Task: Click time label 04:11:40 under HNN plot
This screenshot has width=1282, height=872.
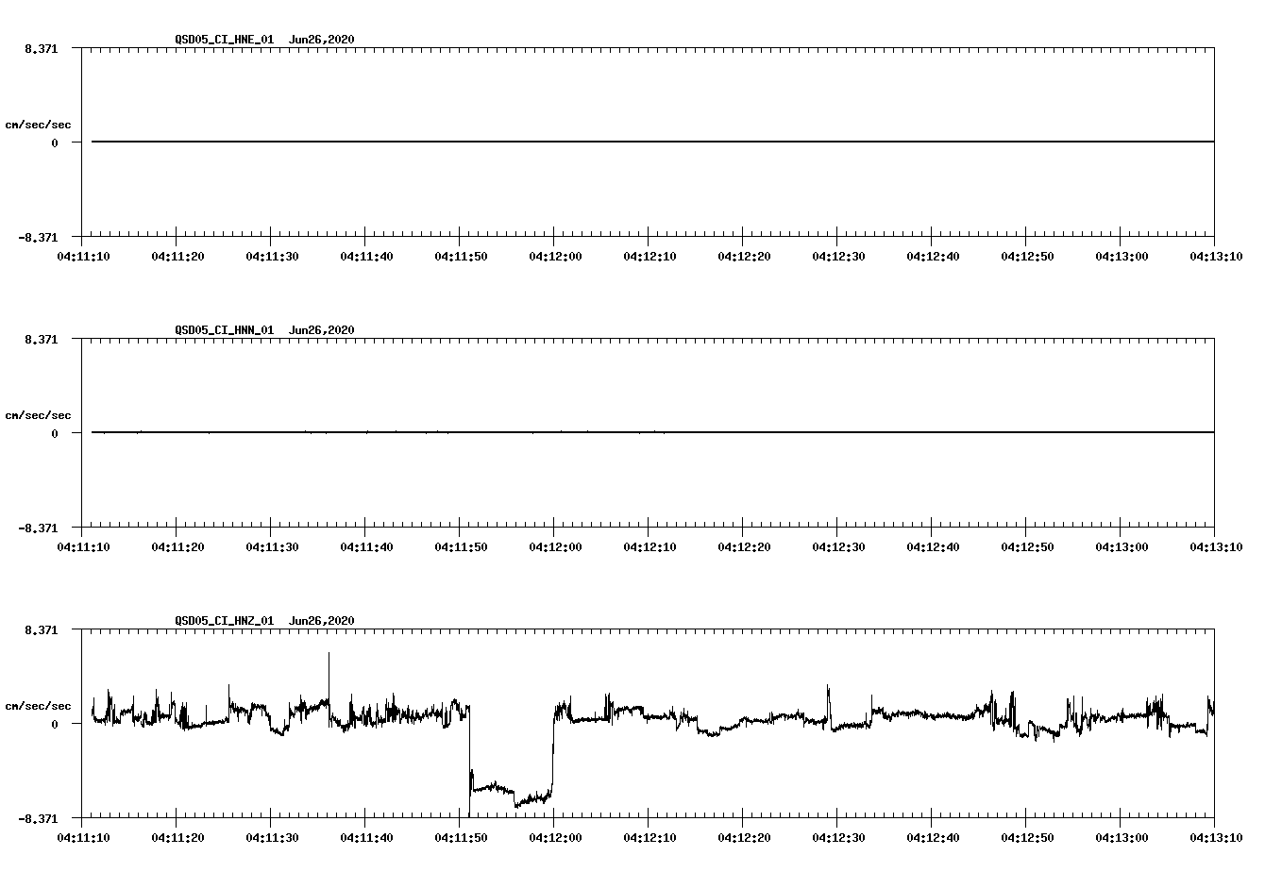Action: point(366,546)
